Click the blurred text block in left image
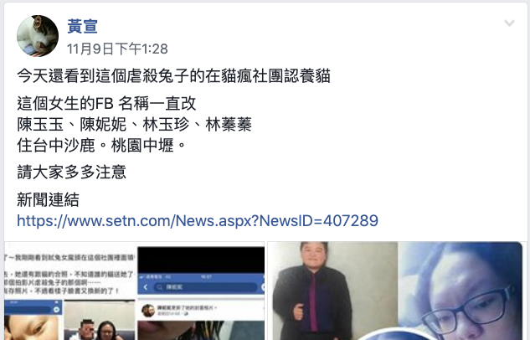This screenshot has width=530, height=340. coord(69,275)
